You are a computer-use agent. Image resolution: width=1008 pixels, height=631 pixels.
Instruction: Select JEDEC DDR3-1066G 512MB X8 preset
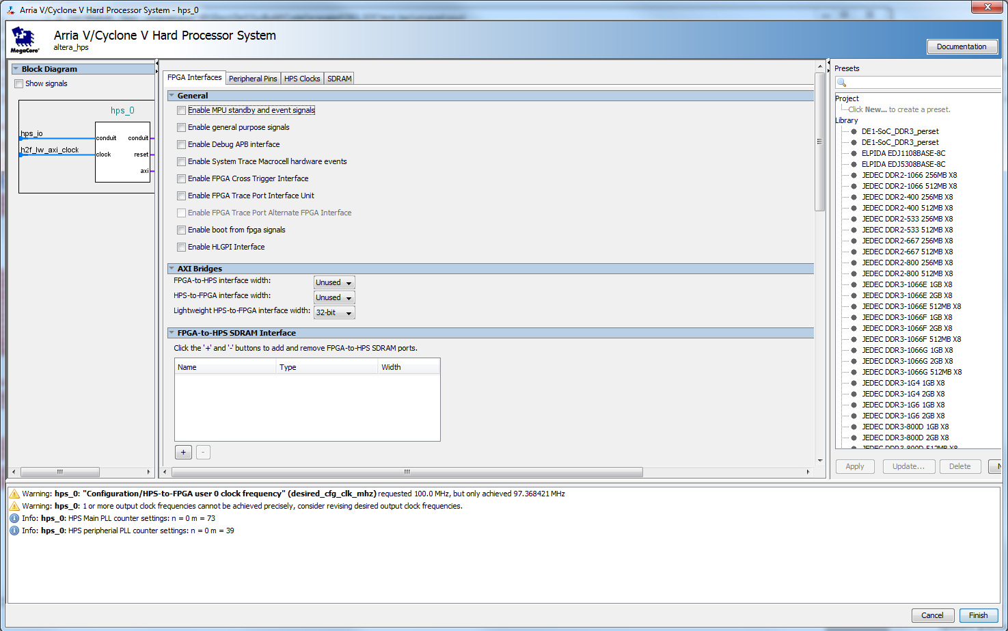[912, 372]
